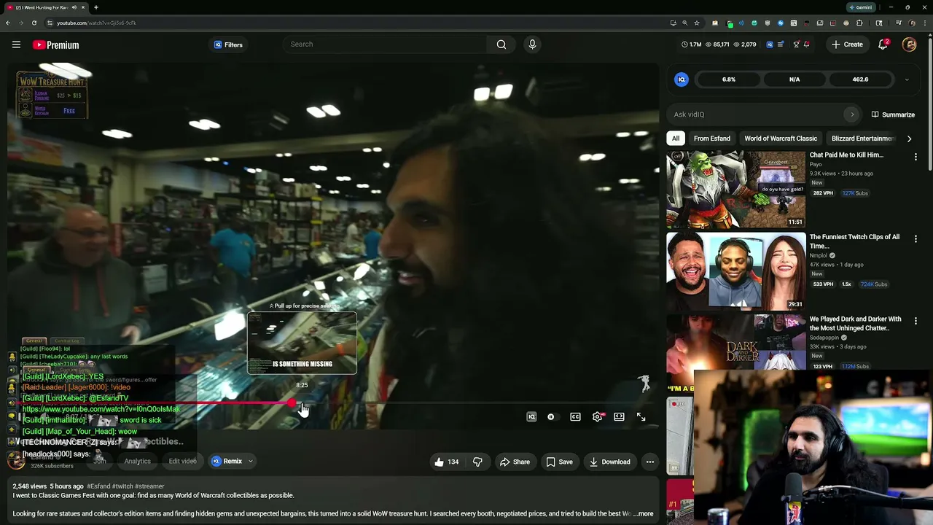The width and height of the screenshot is (933, 525).
Task: Select the From Esfand chip
Action: [x=711, y=139]
